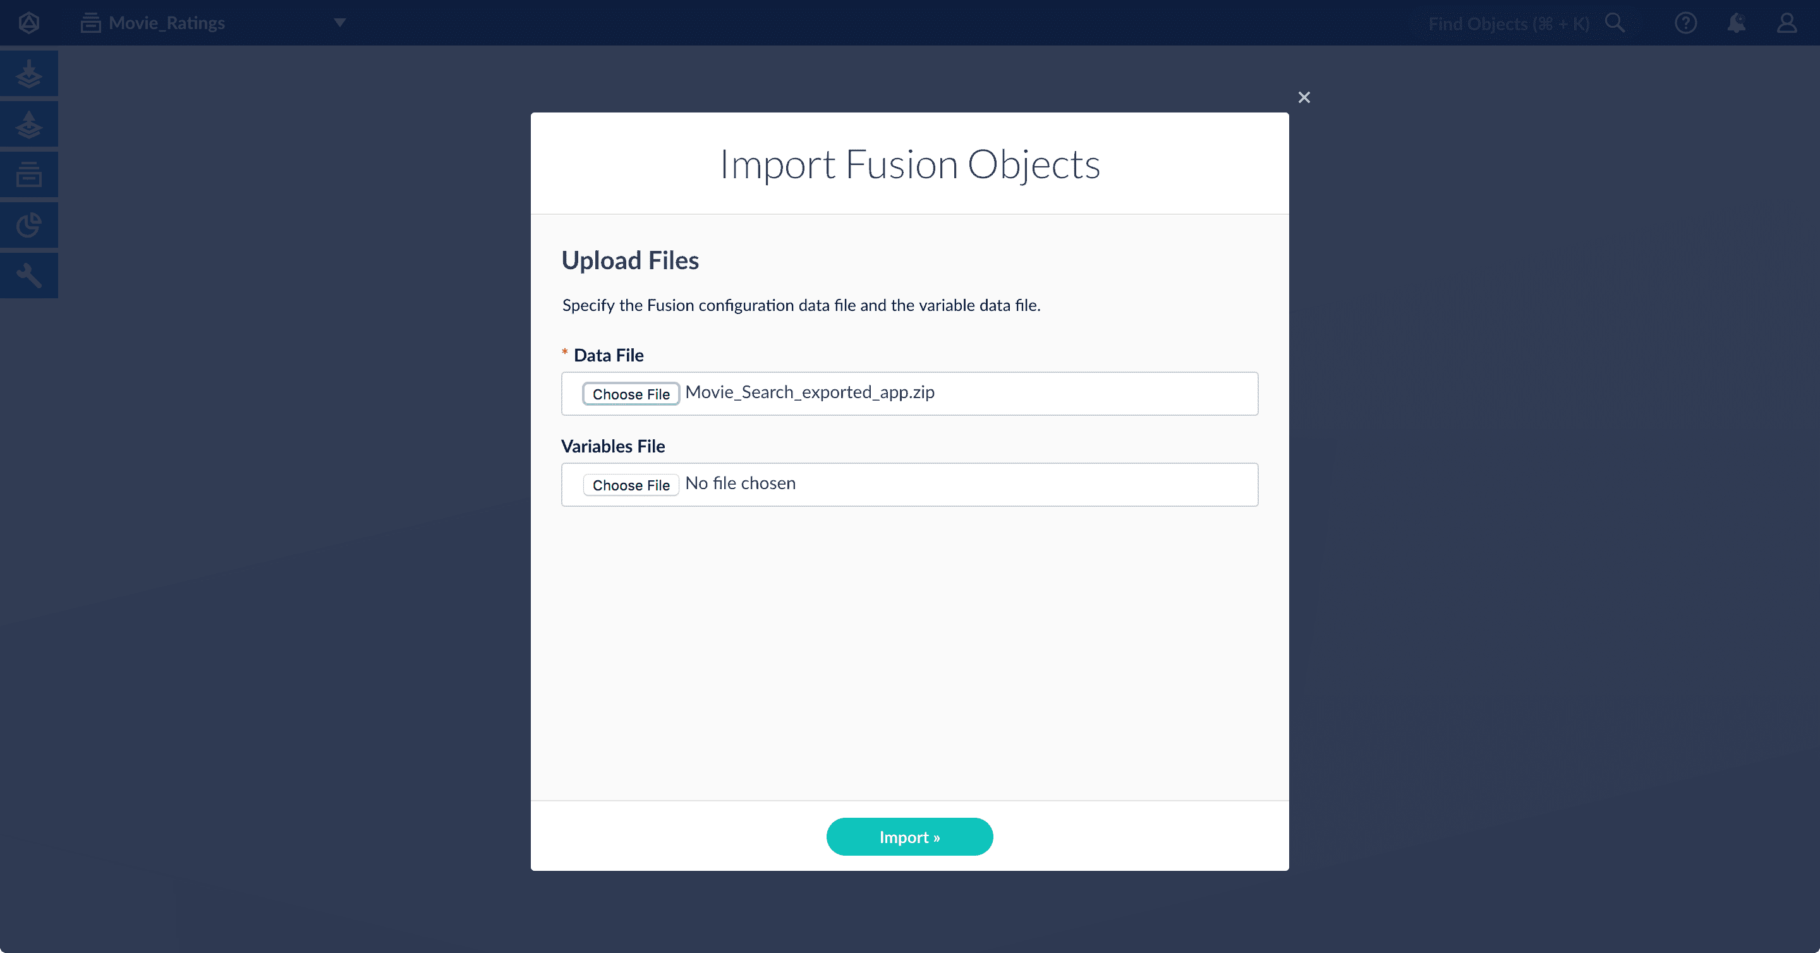Open the reports pie chart sidebar icon
The image size is (1820, 953).
coord(29,224)
